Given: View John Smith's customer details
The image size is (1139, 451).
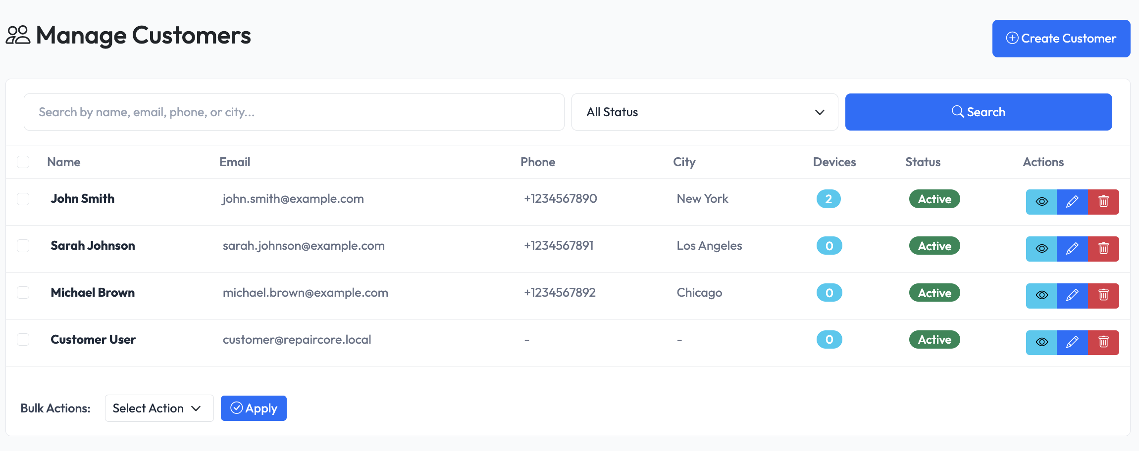Looking at the screenshot, I should 1041,202.
